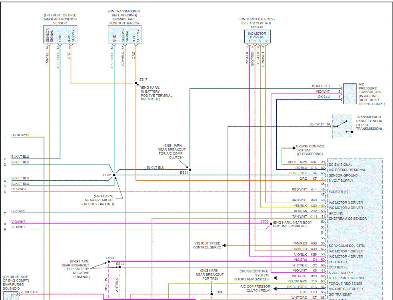Click the ES14 splice label
This screenshot has width=393, height=300.
click(x=120, y=264)
